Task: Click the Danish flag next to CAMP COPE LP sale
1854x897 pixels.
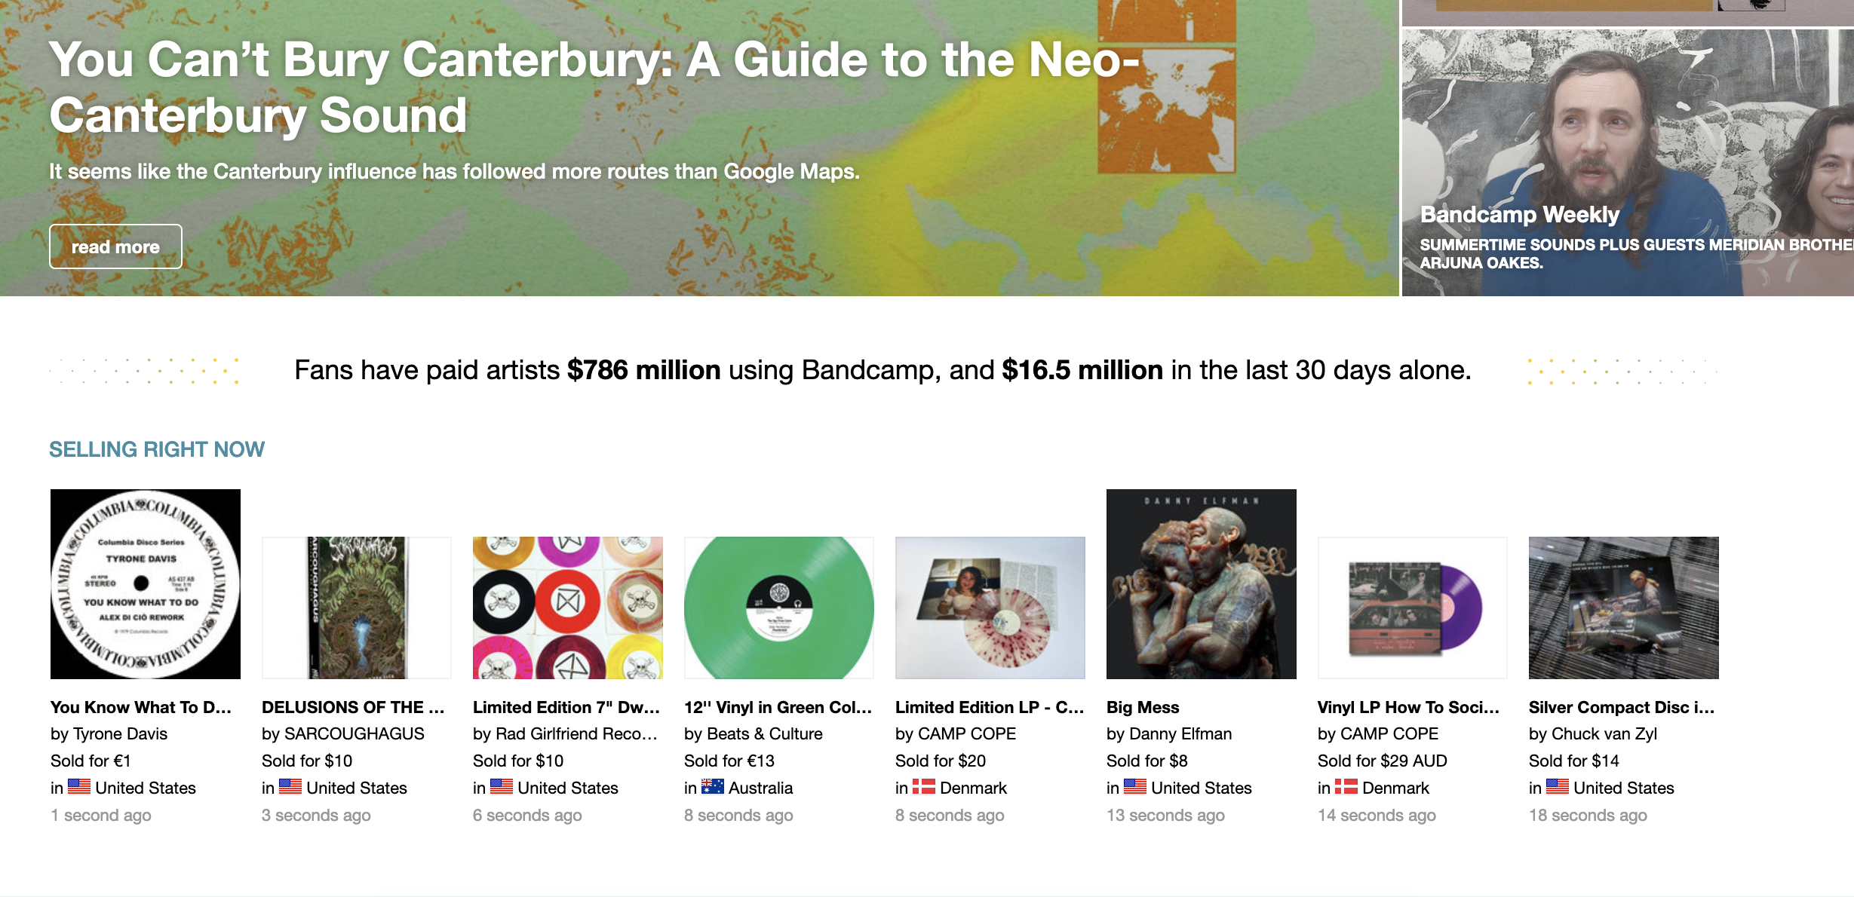Action: click(923, 787)
